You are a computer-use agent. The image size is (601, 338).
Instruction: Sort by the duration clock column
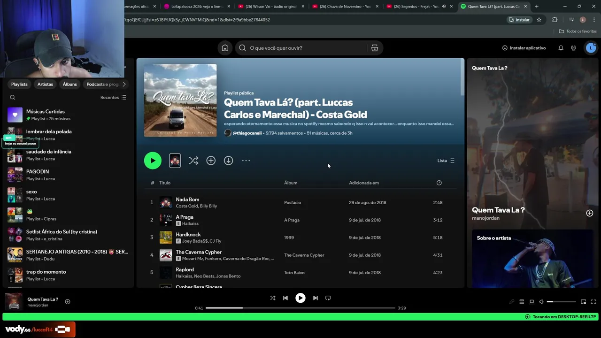point(439,183)
